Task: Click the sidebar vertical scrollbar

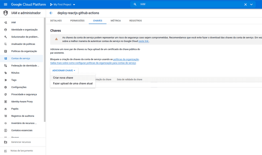Action: [x=45, y=68]
